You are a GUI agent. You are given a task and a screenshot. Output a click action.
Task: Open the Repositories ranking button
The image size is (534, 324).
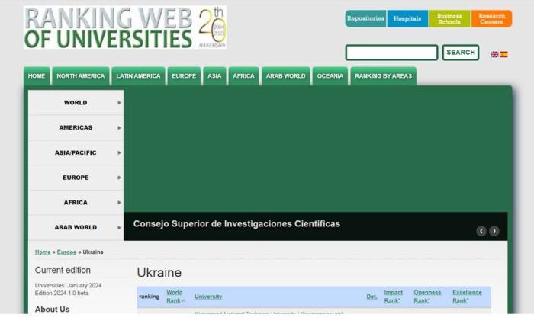(x=365, y=18)
